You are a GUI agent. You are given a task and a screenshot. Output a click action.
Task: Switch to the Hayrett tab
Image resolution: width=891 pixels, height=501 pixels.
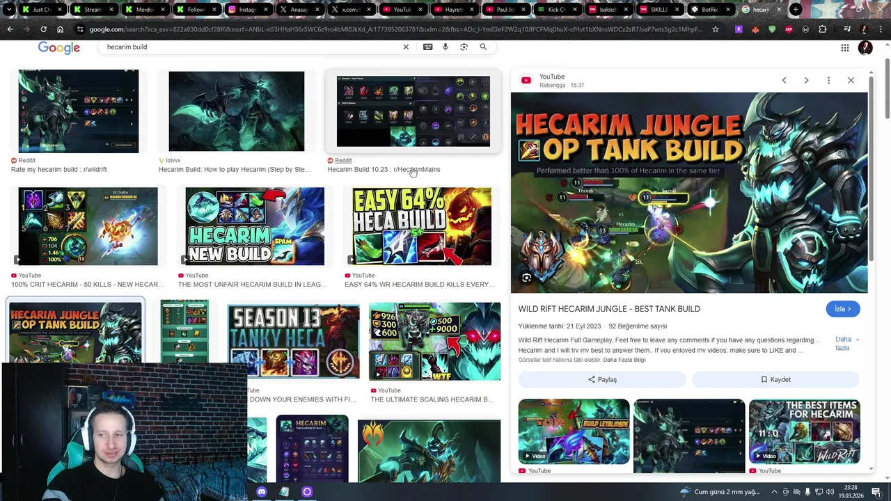click(455, 10)
